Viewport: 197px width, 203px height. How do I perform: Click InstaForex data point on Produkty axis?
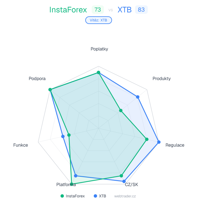click(120, 111)
